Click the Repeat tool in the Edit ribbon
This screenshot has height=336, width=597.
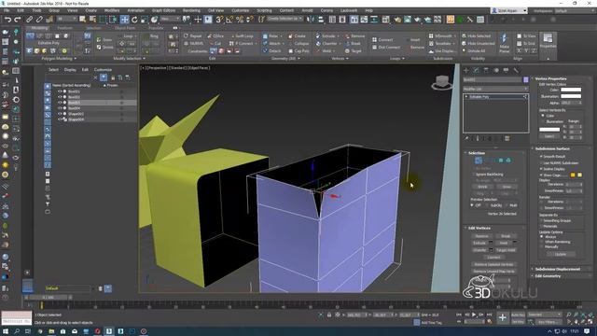coord(192,35)
